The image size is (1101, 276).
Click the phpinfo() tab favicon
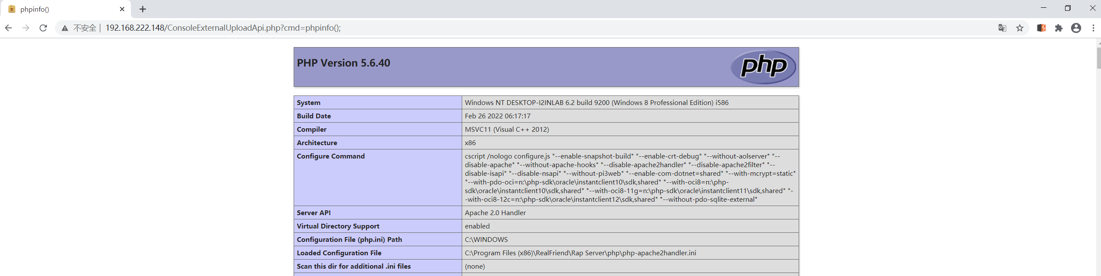click(x=12, y=9)
